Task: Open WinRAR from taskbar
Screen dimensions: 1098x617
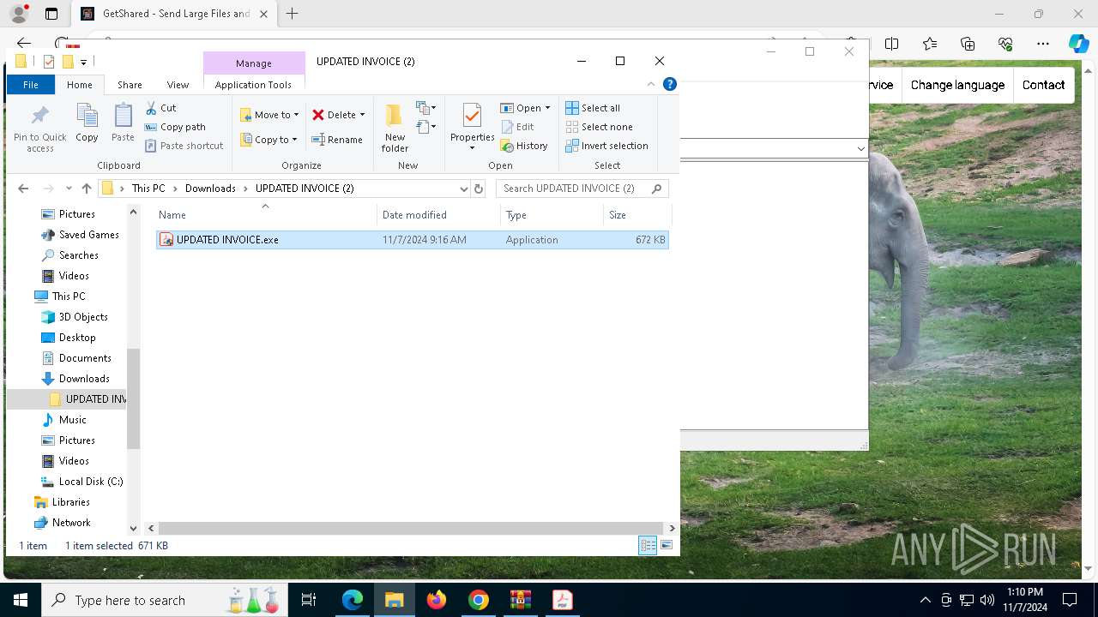Action: (521, 600)
